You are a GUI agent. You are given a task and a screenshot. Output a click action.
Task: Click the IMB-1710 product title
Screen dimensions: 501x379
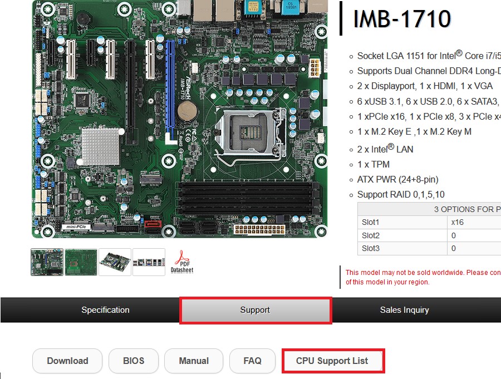coord(402,18)
